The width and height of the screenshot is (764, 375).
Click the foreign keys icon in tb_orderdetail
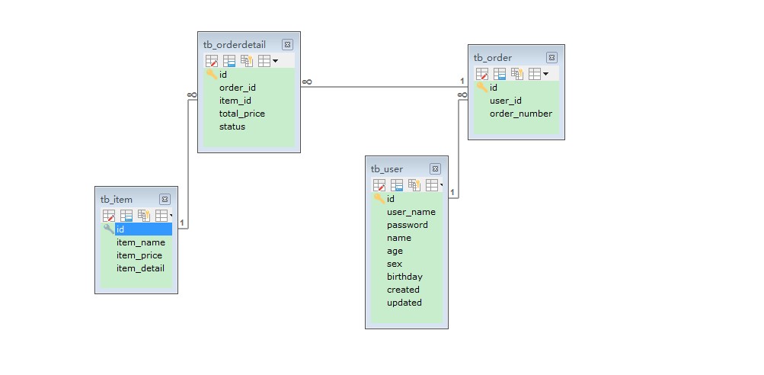click(x=247, y=61)
